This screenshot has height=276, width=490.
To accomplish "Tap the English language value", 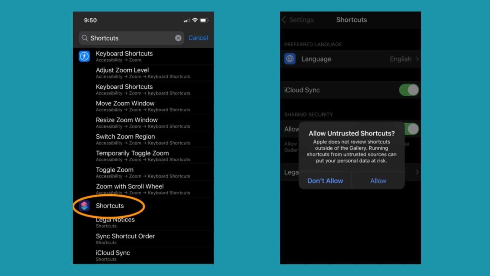I will pyautogui.click(x=401, y=59).
